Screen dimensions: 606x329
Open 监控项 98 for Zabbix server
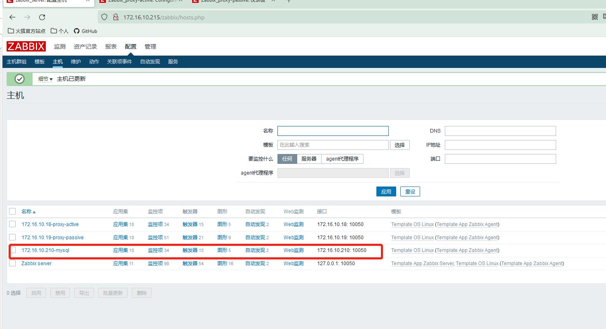click(x=155, y=264)
